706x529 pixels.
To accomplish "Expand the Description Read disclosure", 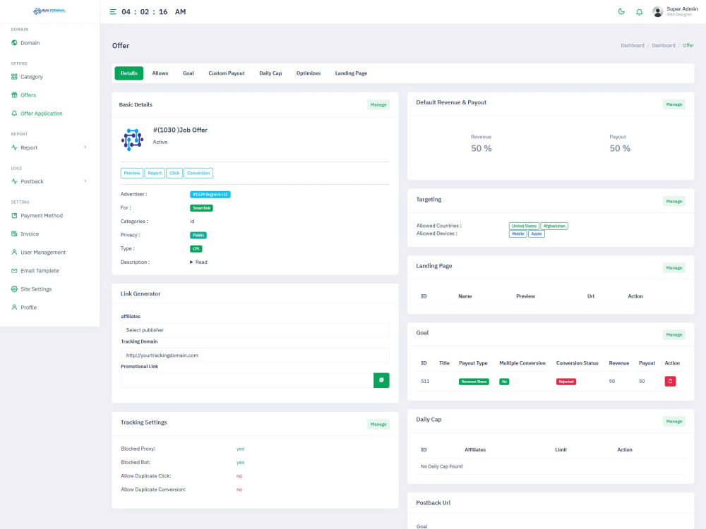I will pyautogui.click(x=198, y=262).
